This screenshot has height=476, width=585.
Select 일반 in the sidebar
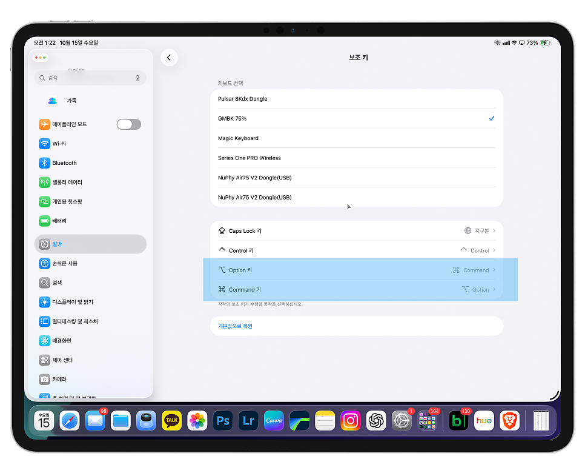(90, 244)
